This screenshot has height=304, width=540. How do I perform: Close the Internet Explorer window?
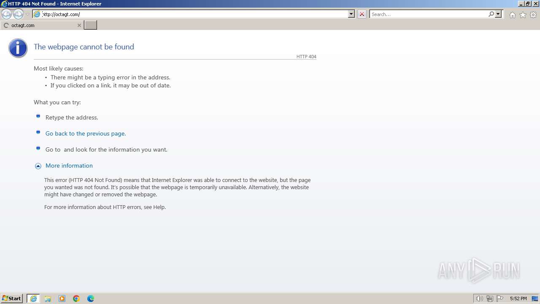pyautogui.click(x=535, y=4)
